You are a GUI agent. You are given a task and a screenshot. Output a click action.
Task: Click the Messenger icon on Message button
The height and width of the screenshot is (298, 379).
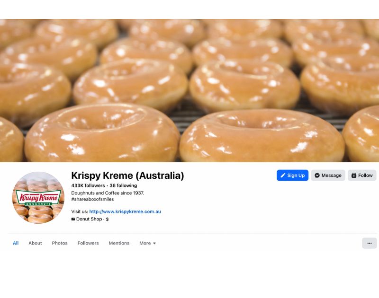click(317, 175)
